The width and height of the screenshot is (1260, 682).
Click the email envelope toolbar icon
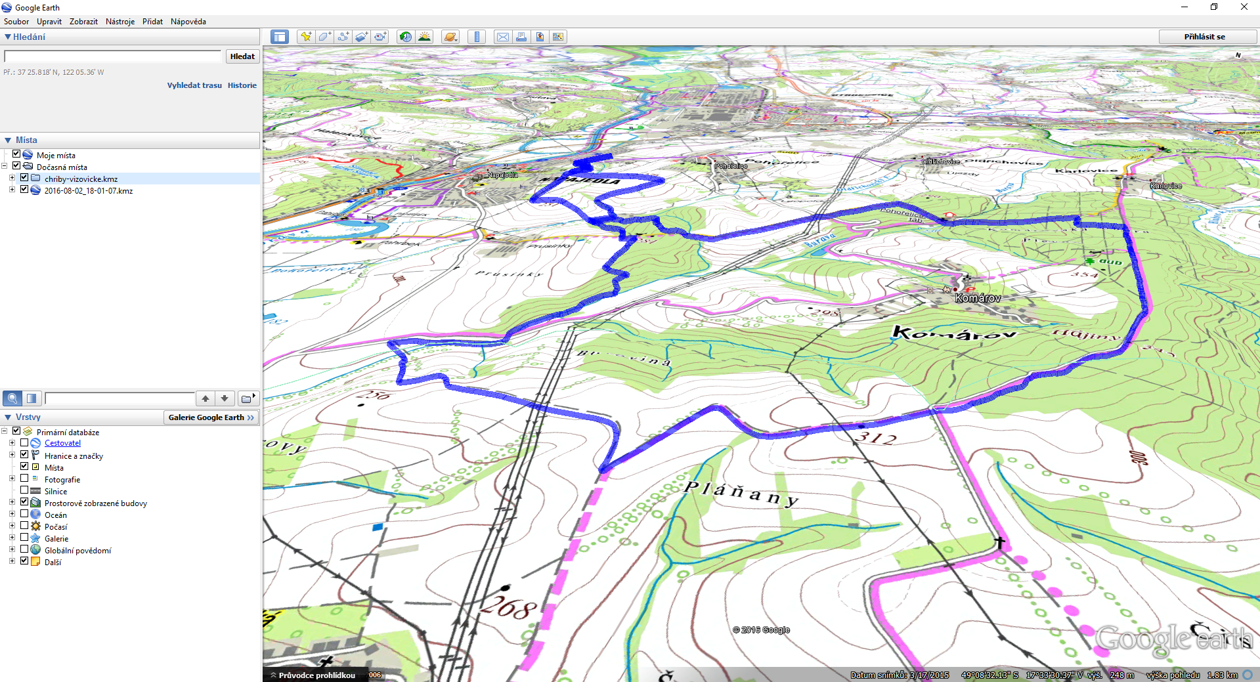tap(502, 37)
